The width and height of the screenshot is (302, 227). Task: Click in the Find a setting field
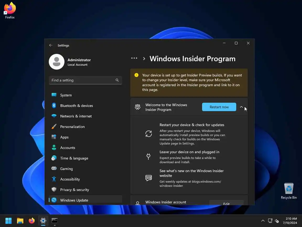coord(85,80)
